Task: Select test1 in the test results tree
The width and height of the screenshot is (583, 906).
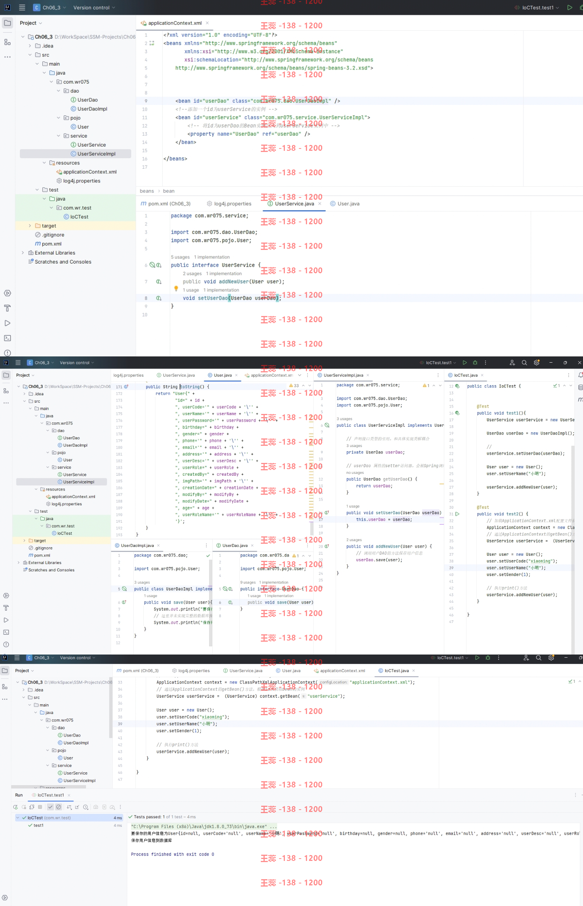Action: [x=38, y=825]
